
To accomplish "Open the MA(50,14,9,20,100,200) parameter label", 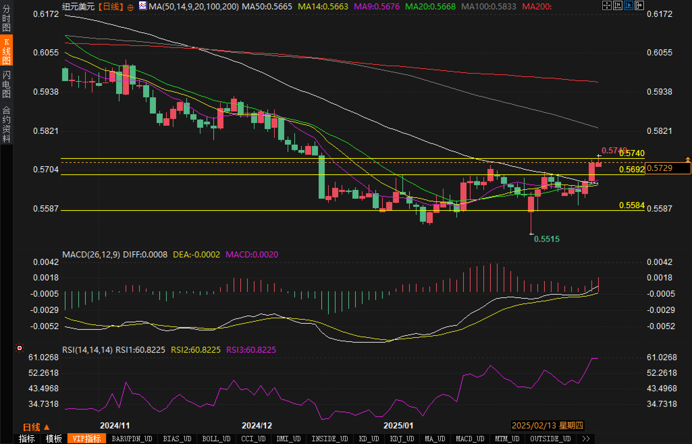I will coord(194,6).
